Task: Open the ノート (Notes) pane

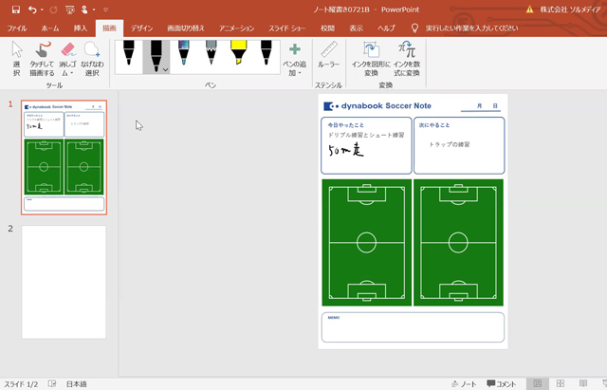Action: coord(463,383)
